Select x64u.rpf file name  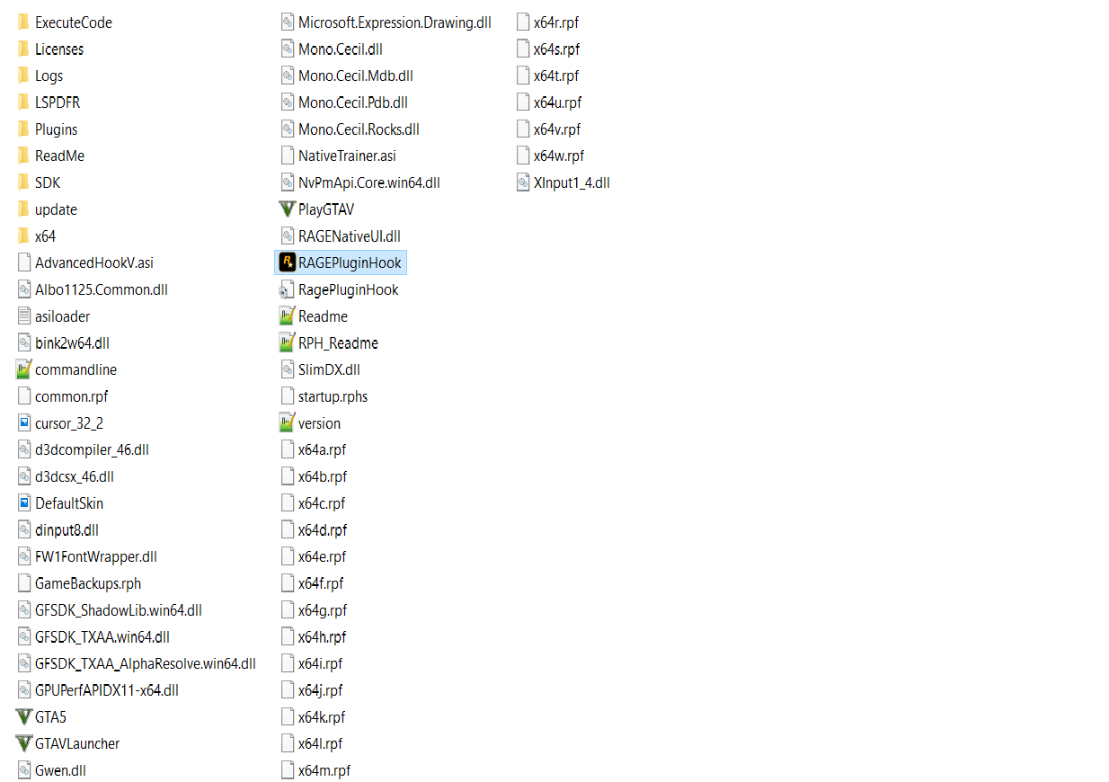(x=558, y=102)
